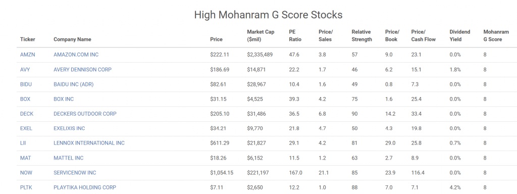The height and width of the screenshot is (194, 517).
Task: Sort by the Market Cap column header
Action: pyautogui.click(x=261, y=36)
